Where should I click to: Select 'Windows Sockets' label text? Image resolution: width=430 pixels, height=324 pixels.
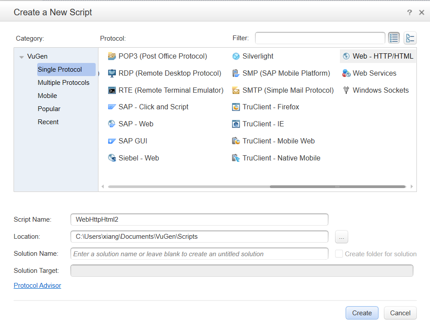(381, 90)
